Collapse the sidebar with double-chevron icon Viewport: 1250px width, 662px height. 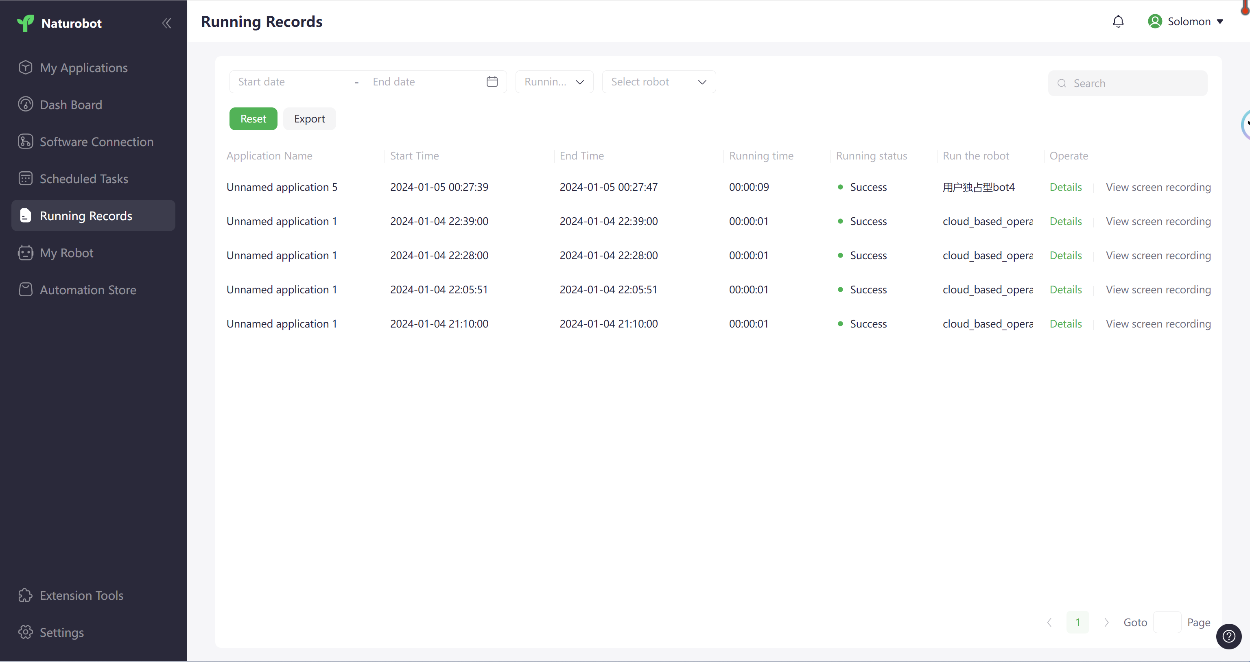pyautogui.click(x=166, y=23)
